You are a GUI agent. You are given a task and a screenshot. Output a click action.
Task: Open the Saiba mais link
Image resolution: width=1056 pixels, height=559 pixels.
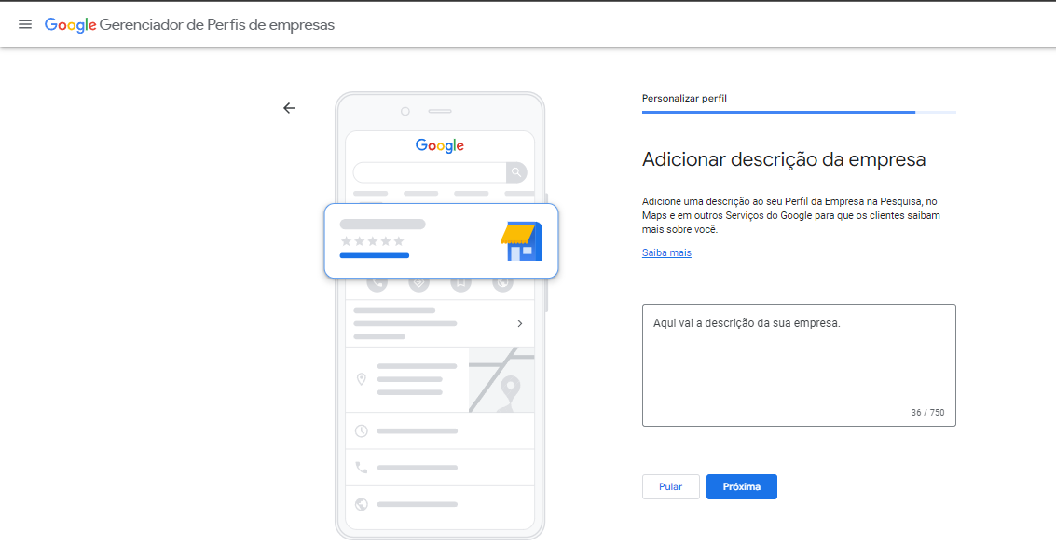[666, 252]
